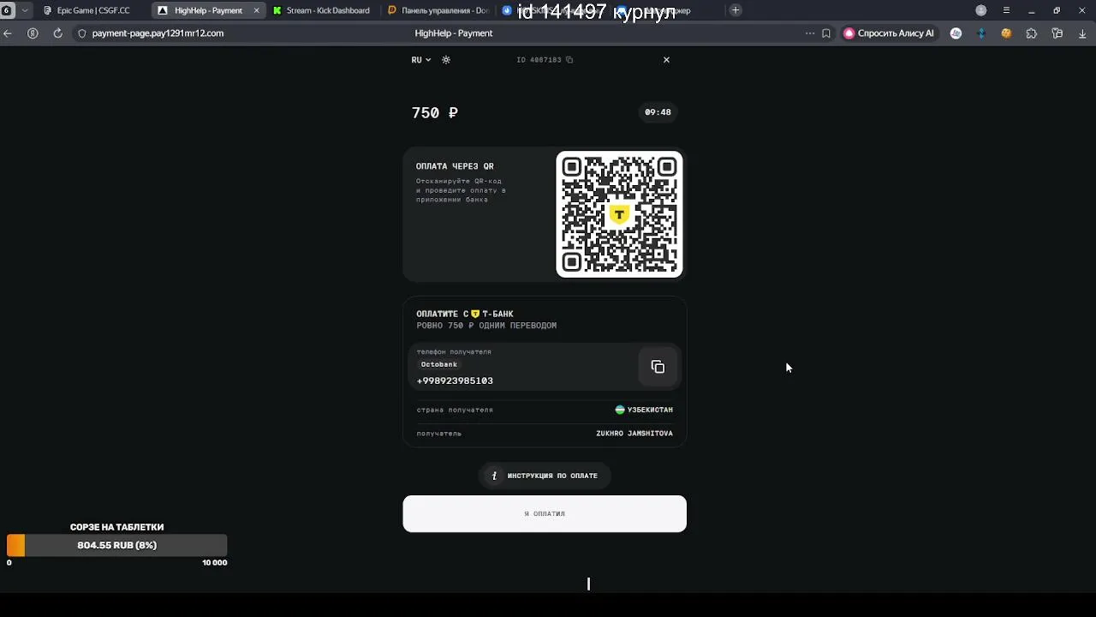Image resolution: width=1096 pixels, height=617 pixels.
Task: Open 'Спросить Алису AI' assistant
Action: click(x=889, y=33)
